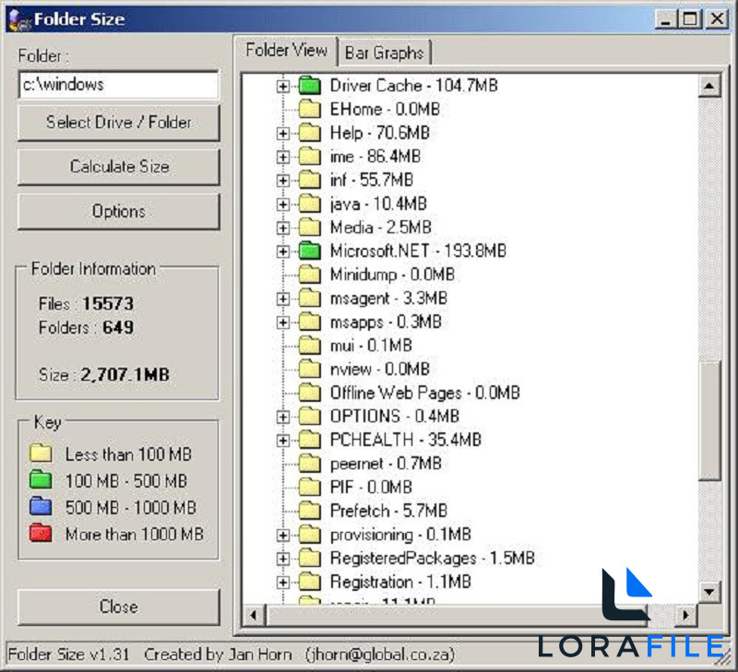
Task: Select the 'Help - 70.6MB' row text
Action: pos(380,133)
